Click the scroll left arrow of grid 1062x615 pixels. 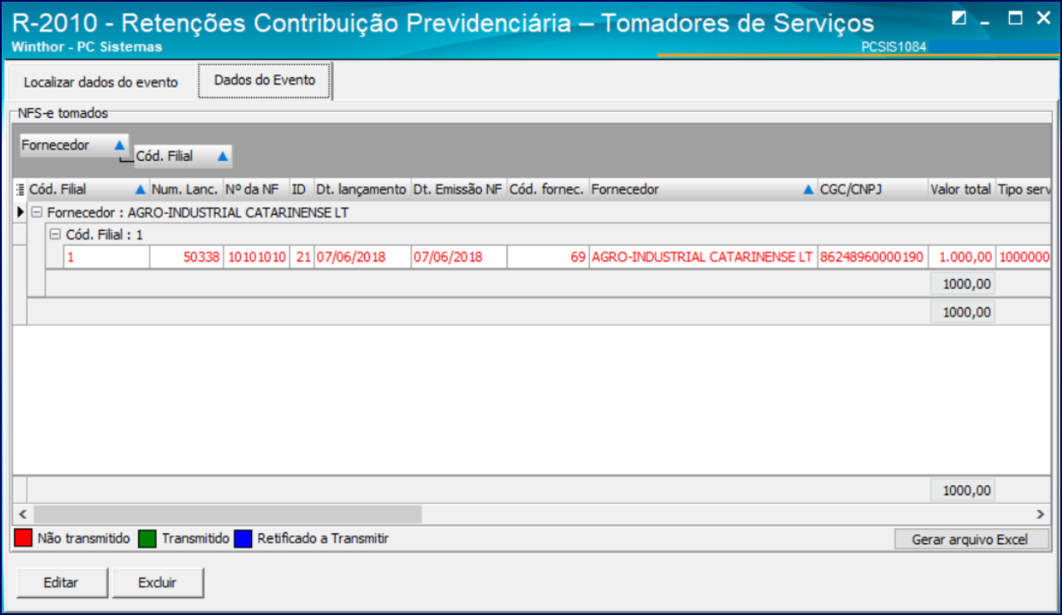(23, 513)
